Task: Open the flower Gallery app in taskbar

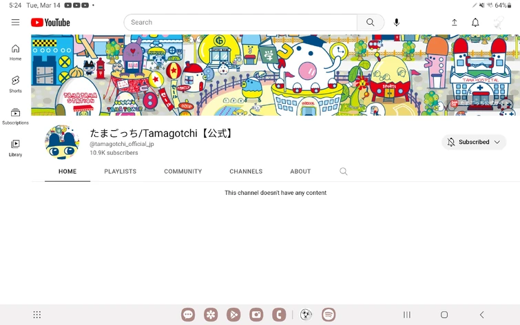Action: pyautogui.click(x=211, y=315)
